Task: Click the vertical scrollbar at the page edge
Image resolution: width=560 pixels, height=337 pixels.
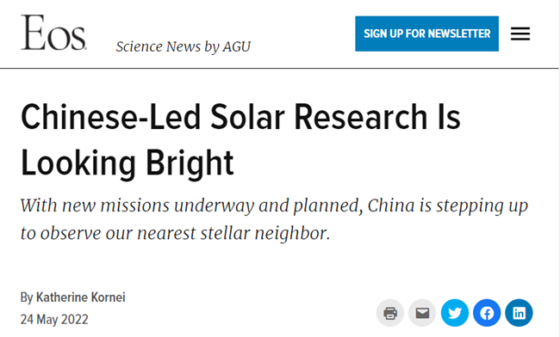Action: click(559, 168)
